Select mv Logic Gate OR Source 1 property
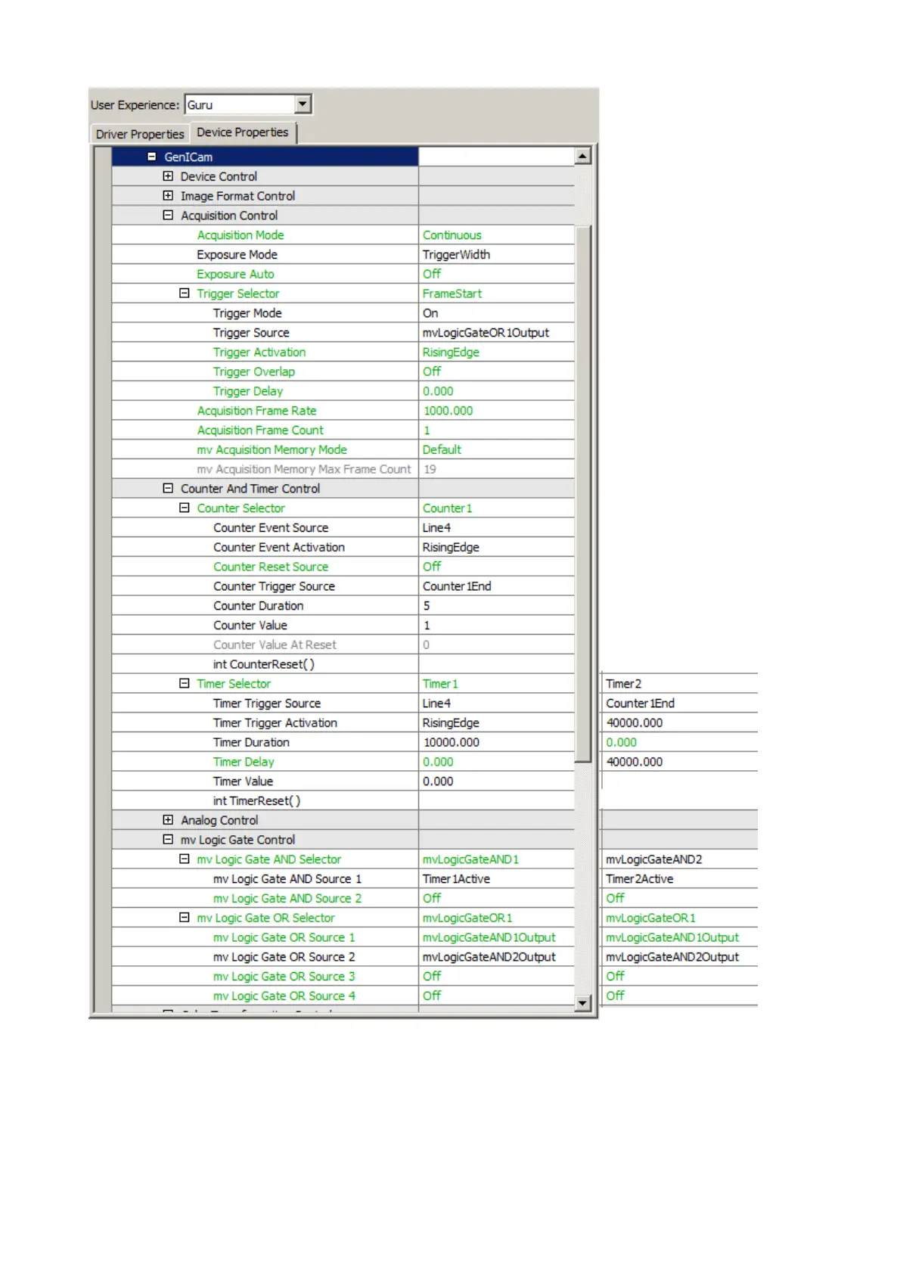 (284, 937)
